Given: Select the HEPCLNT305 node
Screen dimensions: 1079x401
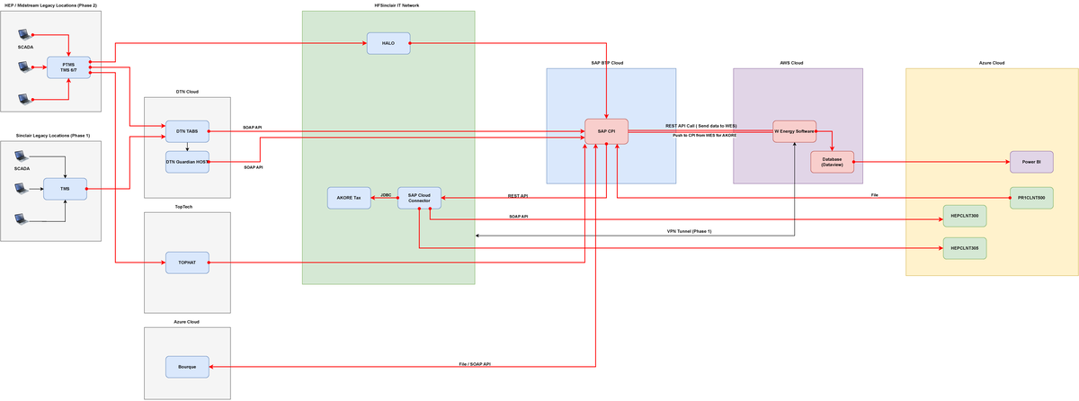Looking at the screenshot, I should point(965,248).
